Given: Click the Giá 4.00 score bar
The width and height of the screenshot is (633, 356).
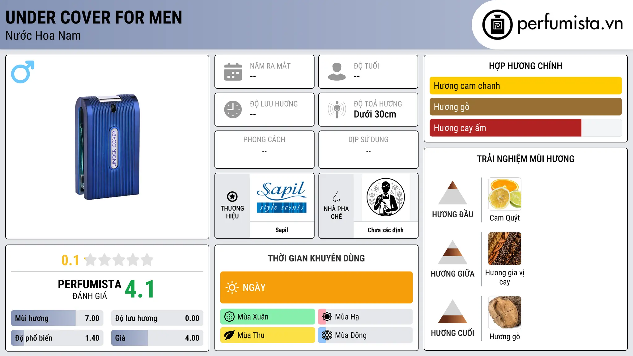Looking at the screenshot, I should 157,338.
